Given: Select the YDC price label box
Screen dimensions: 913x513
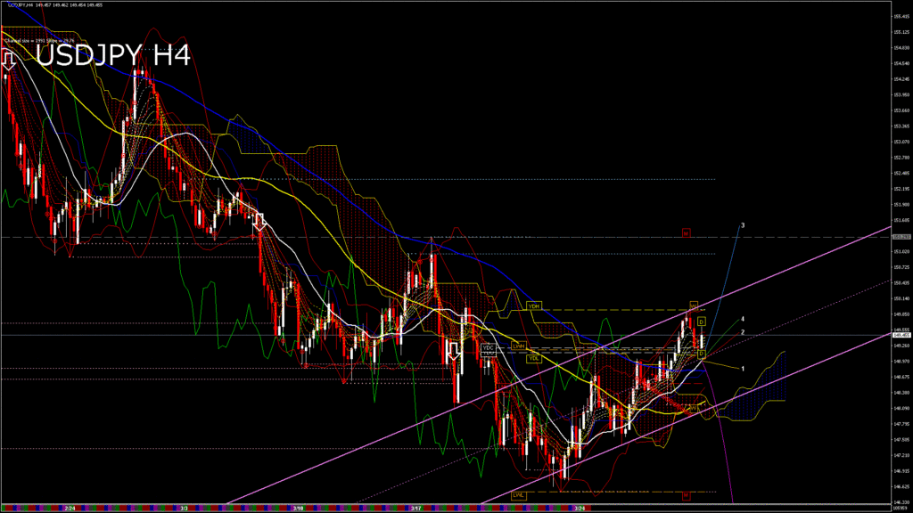Looking at the screenshot, I should point(488,347).
